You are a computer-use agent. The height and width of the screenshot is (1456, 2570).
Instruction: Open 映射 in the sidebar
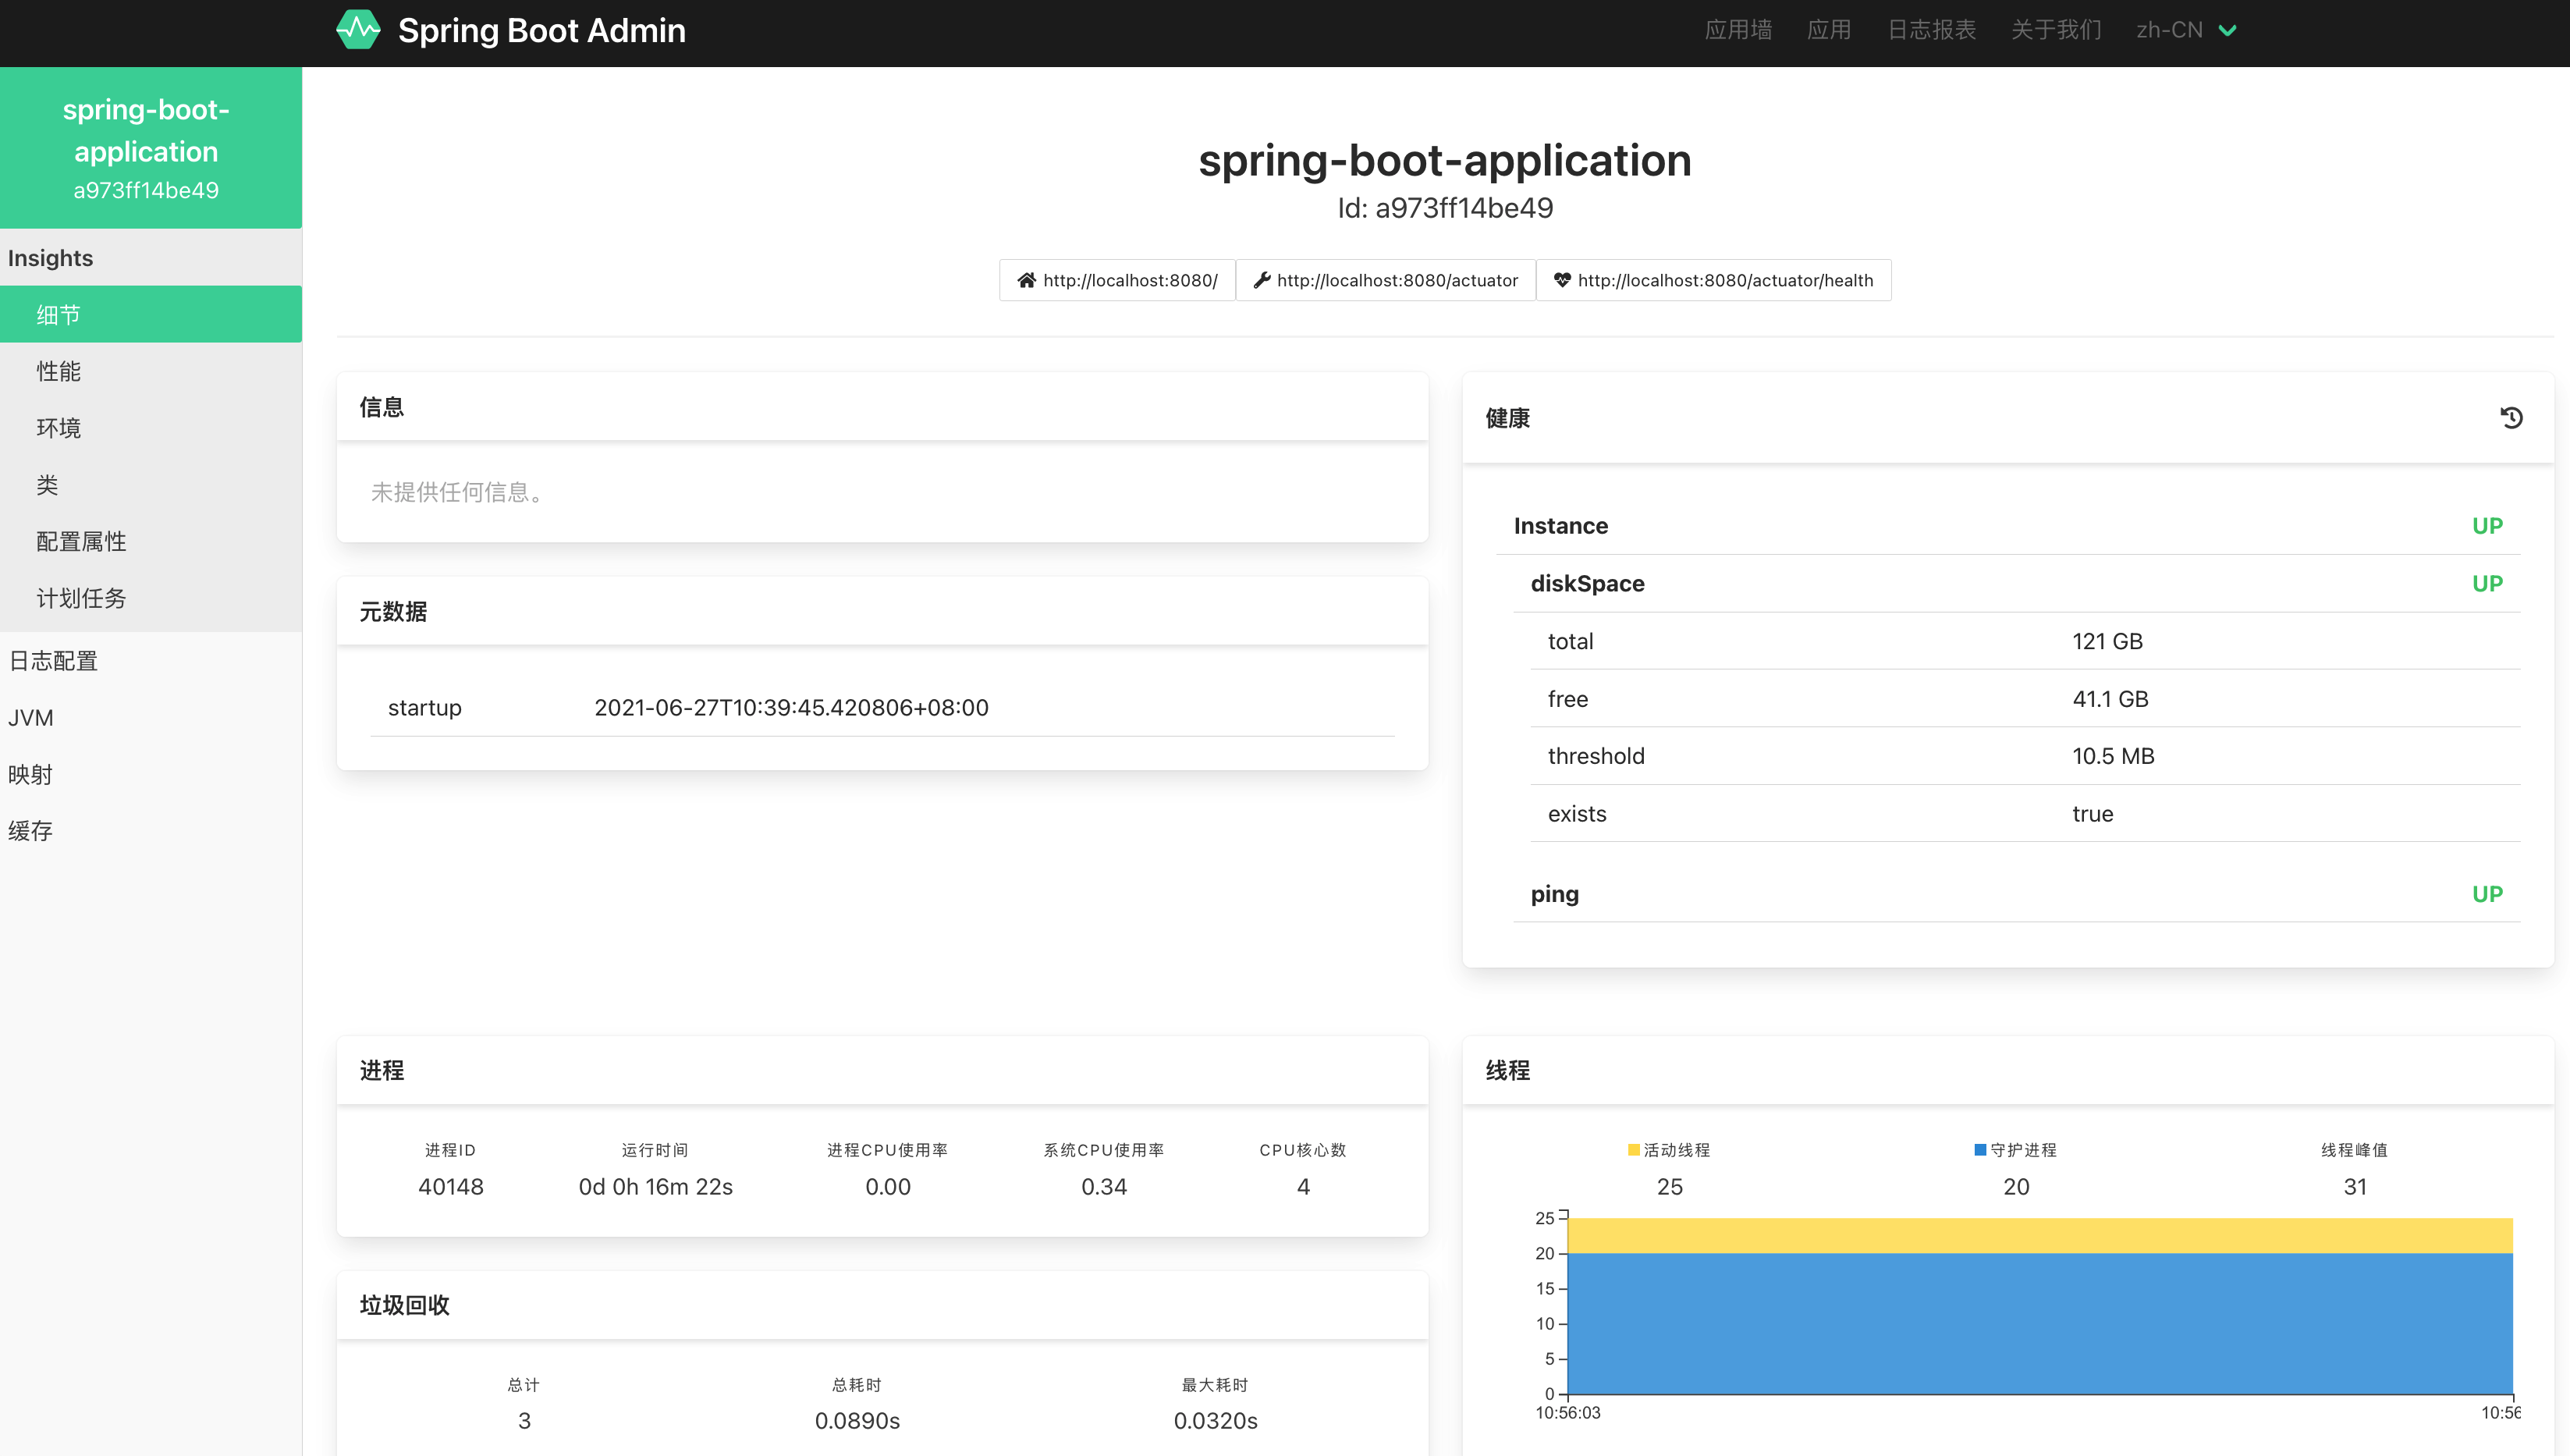151,774
